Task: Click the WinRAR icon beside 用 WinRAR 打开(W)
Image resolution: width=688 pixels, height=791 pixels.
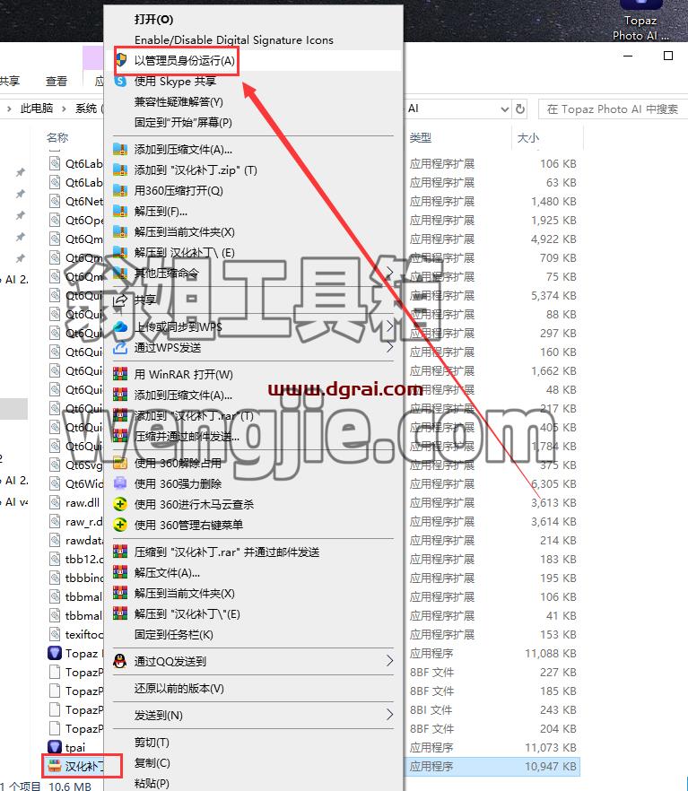Action: pos(120,374)
